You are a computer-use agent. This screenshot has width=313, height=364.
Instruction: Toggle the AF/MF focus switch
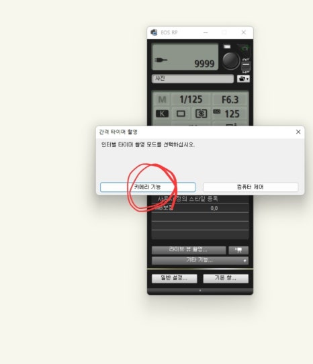(246, 66)
